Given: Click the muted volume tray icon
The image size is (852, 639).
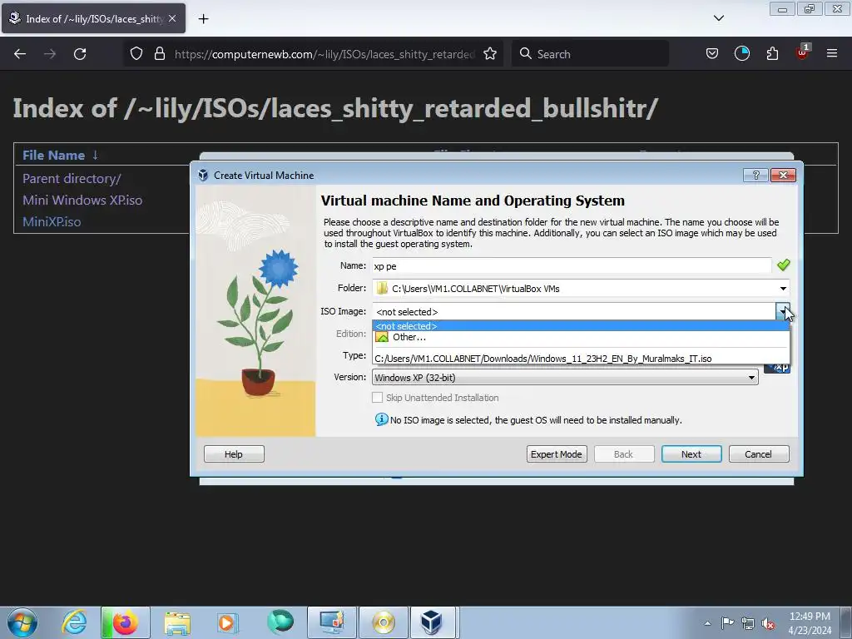Looking at the screenshot, I should click(767, 623).
